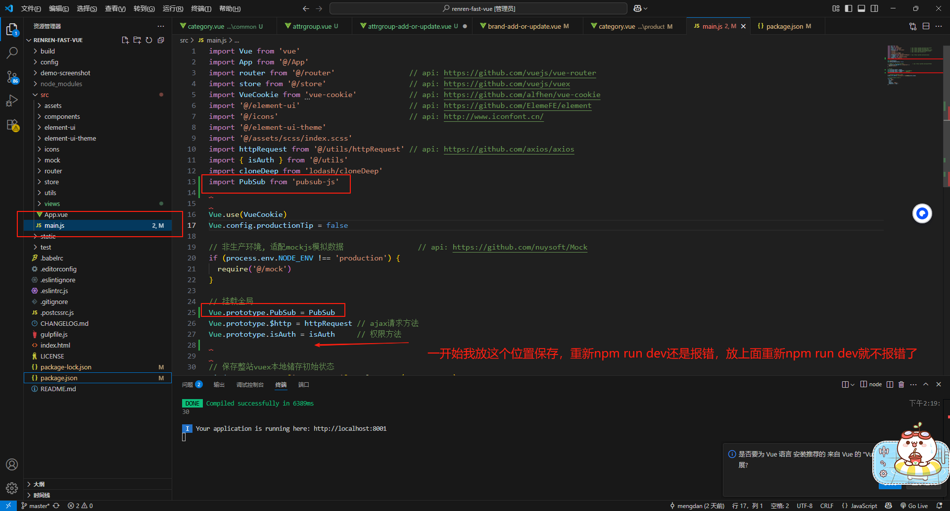
Task: Kill terminal with trash icon
Action: (901, 384)
